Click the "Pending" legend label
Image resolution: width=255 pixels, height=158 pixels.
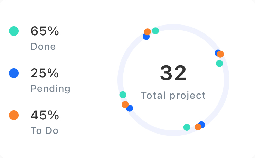[50, 89]
